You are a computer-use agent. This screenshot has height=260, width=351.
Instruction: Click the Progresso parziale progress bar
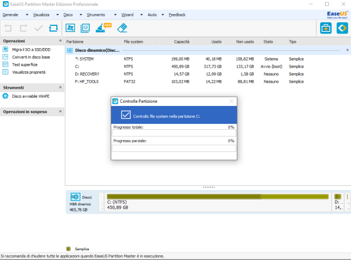(x=174, y=148)
